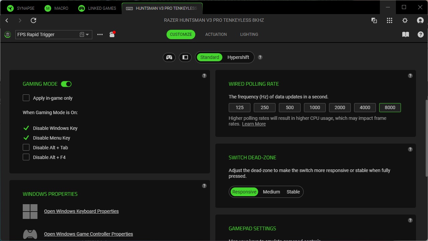The width and height of the screenshot is (428, 241).
Task: Check the Apply in-game only checkbox
Action: (26, 98)
